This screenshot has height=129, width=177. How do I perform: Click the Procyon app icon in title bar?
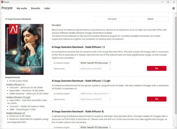pyautogui.click(x=2, y=2)
